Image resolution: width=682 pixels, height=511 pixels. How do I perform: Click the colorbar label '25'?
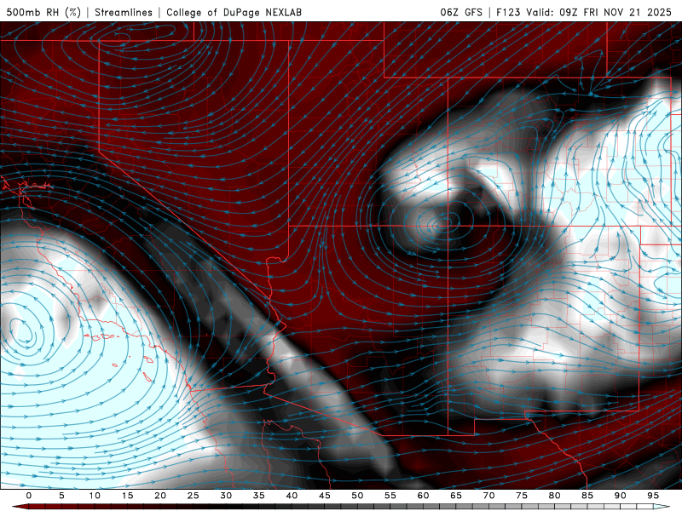(194, 496)
